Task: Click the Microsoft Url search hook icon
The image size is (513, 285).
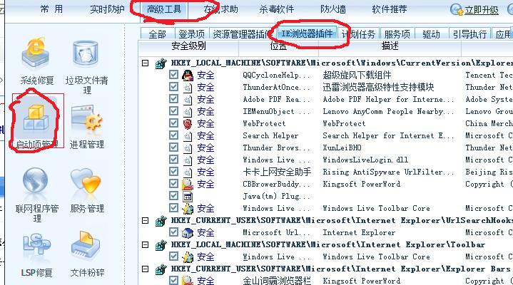Action: pos(188,232)
